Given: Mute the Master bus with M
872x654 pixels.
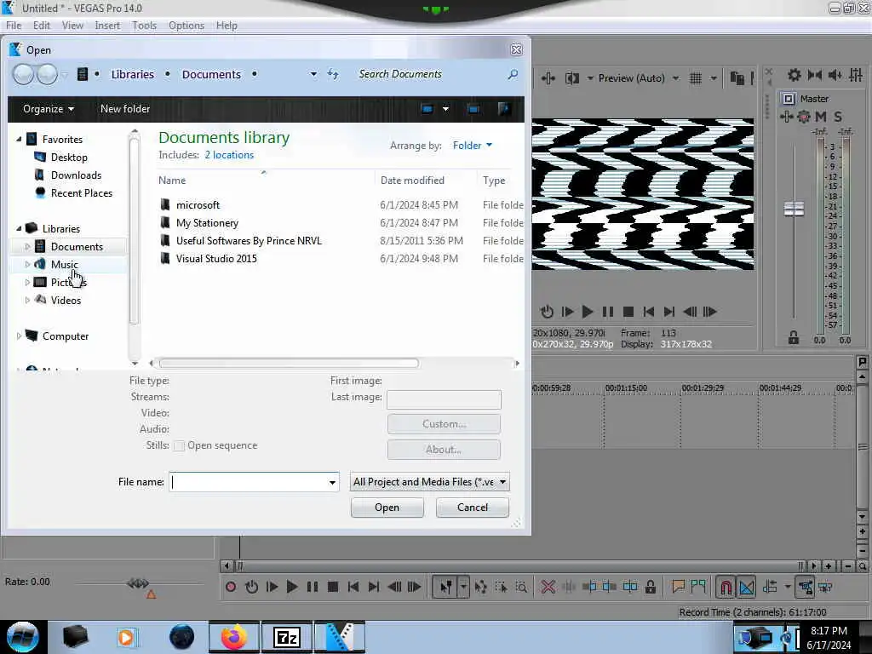Looking at the screenshot, I should tap(820, 116).
